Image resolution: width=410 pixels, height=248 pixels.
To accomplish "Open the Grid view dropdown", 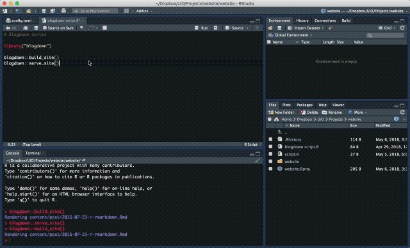I will pos(387,28).
